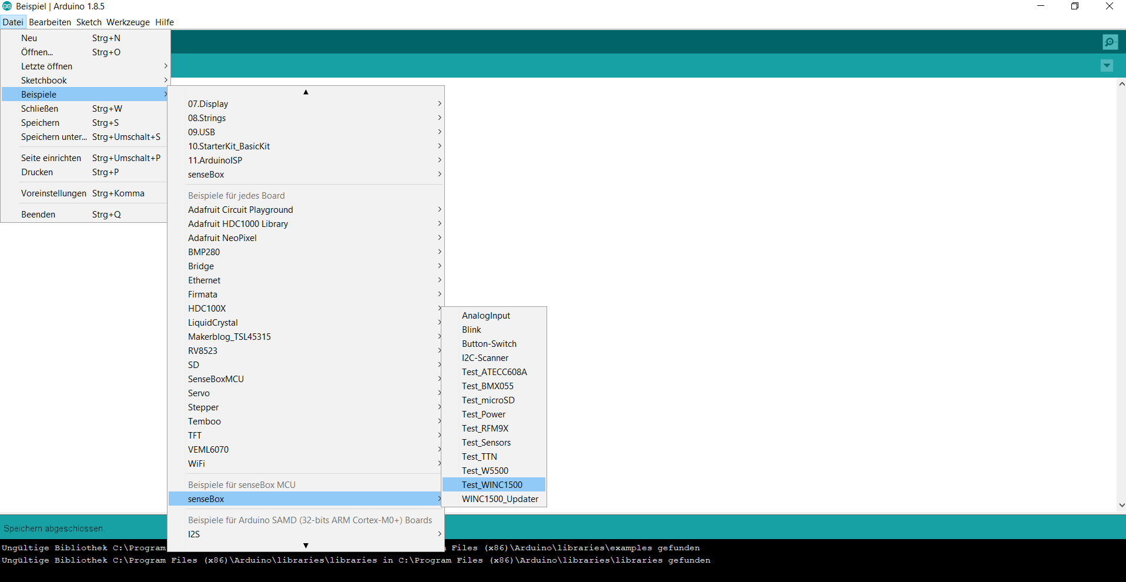The image size is (1126, 582).
Task: Expand Ethernet examples
Action: click(x=306, y=280)
